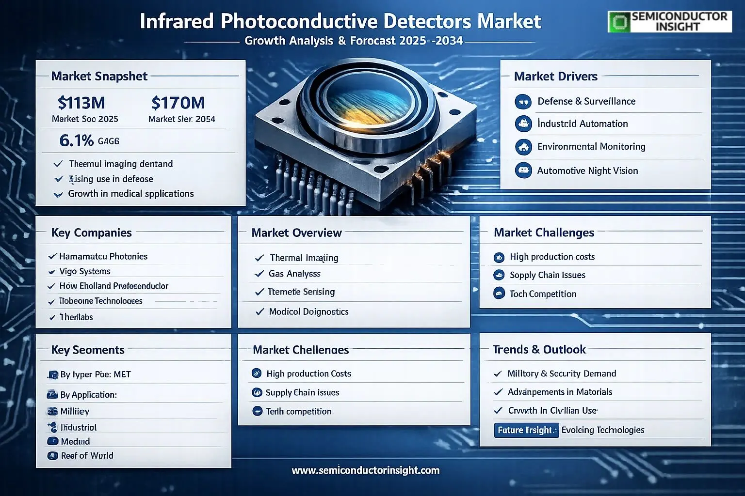This screenshot has height=496, width=745.
Task: Click the Automotive Night Vision icon
Action: coord(523,170)
